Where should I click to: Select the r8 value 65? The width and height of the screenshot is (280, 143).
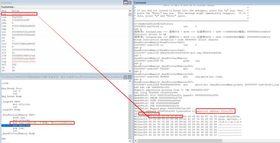[14, 38]
